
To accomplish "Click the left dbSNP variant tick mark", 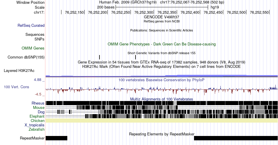I will pos(99,57).
